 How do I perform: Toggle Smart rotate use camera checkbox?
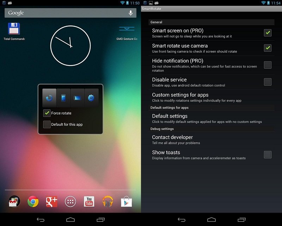click(268, 48)
